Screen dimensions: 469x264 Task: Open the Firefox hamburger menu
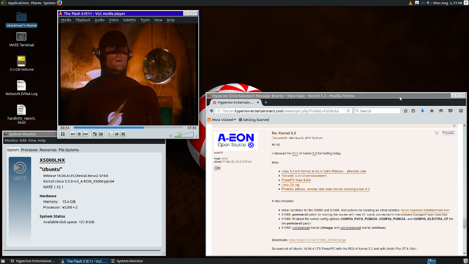(461, 111)
